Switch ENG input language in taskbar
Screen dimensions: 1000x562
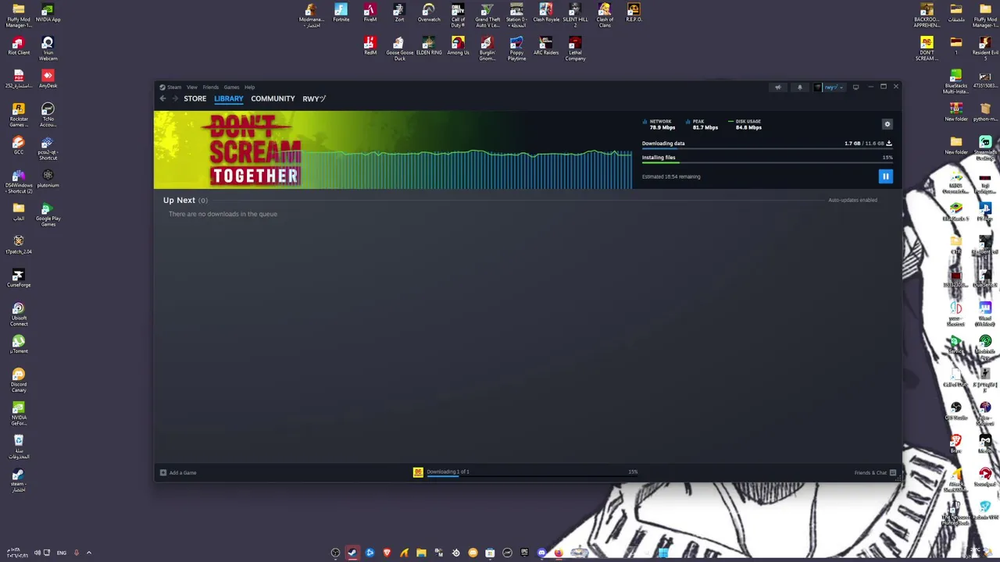pos(61,553)
